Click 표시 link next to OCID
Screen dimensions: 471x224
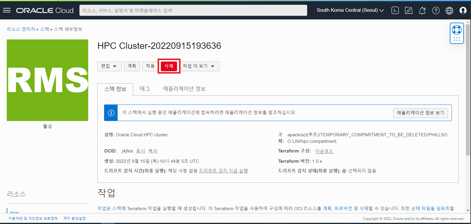point(141,151)
